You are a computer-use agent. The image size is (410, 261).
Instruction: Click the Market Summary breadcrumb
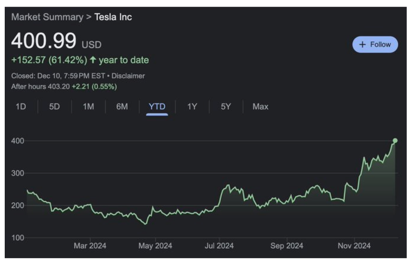pos(47,17)
